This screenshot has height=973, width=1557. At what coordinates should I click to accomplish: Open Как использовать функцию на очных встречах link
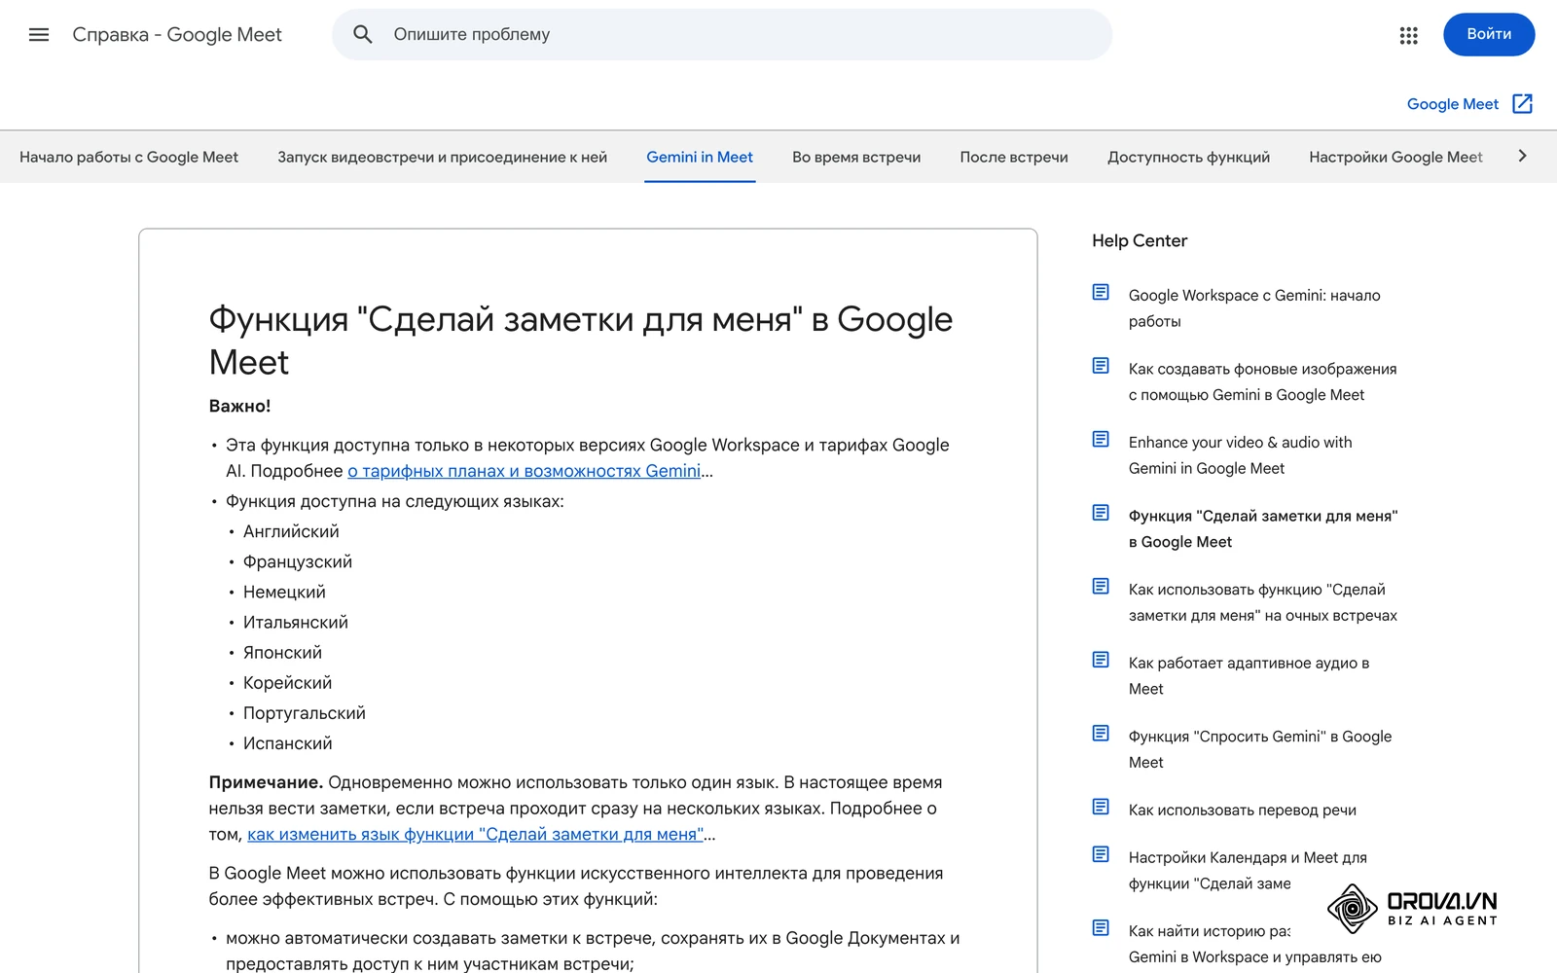1263,602
